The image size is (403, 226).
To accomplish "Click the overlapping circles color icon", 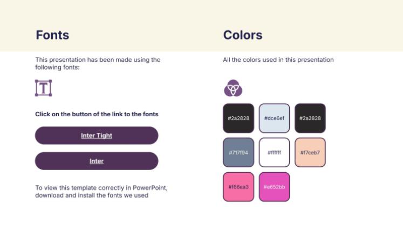I will point(233,88).
